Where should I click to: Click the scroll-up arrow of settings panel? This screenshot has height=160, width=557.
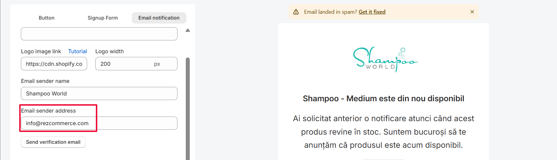point(188,30)
